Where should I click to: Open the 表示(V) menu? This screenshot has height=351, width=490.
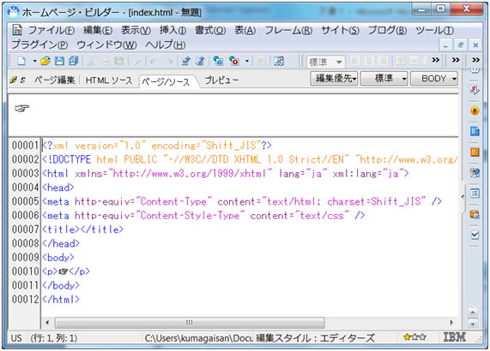click(x=136, y=31)
